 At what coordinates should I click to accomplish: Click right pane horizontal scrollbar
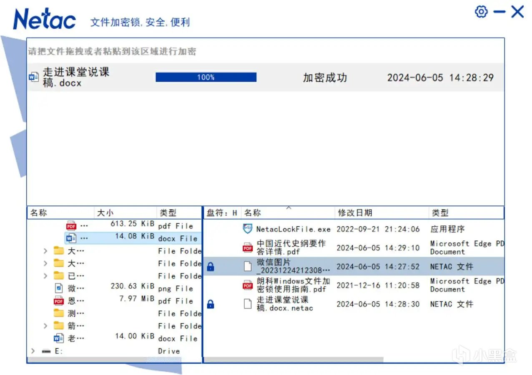pyautogui.click(x=293, y=360)
